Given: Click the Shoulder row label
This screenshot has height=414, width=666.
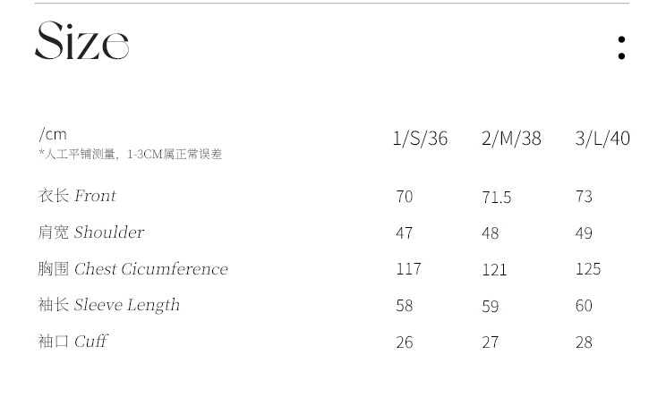Looking at the screenshot, I should pos(90,232).
